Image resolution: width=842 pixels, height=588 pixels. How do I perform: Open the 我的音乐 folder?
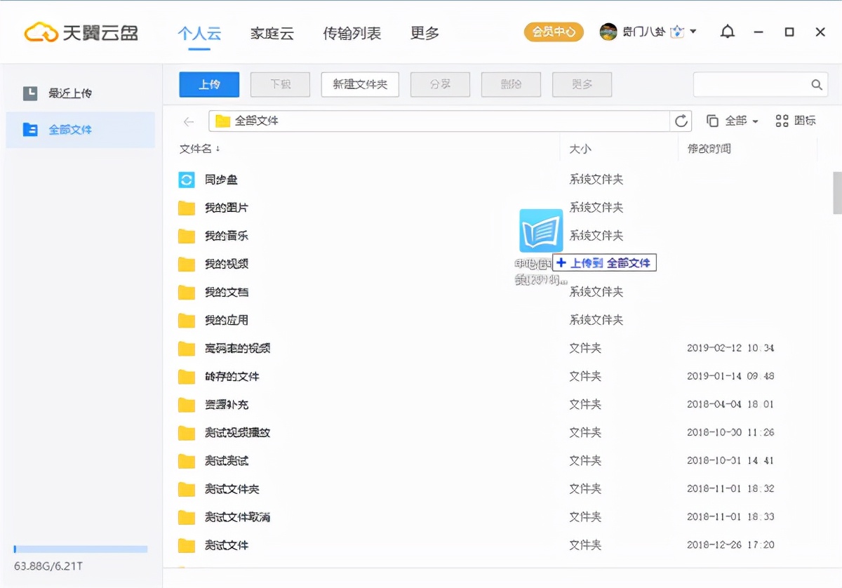[225, 236]
